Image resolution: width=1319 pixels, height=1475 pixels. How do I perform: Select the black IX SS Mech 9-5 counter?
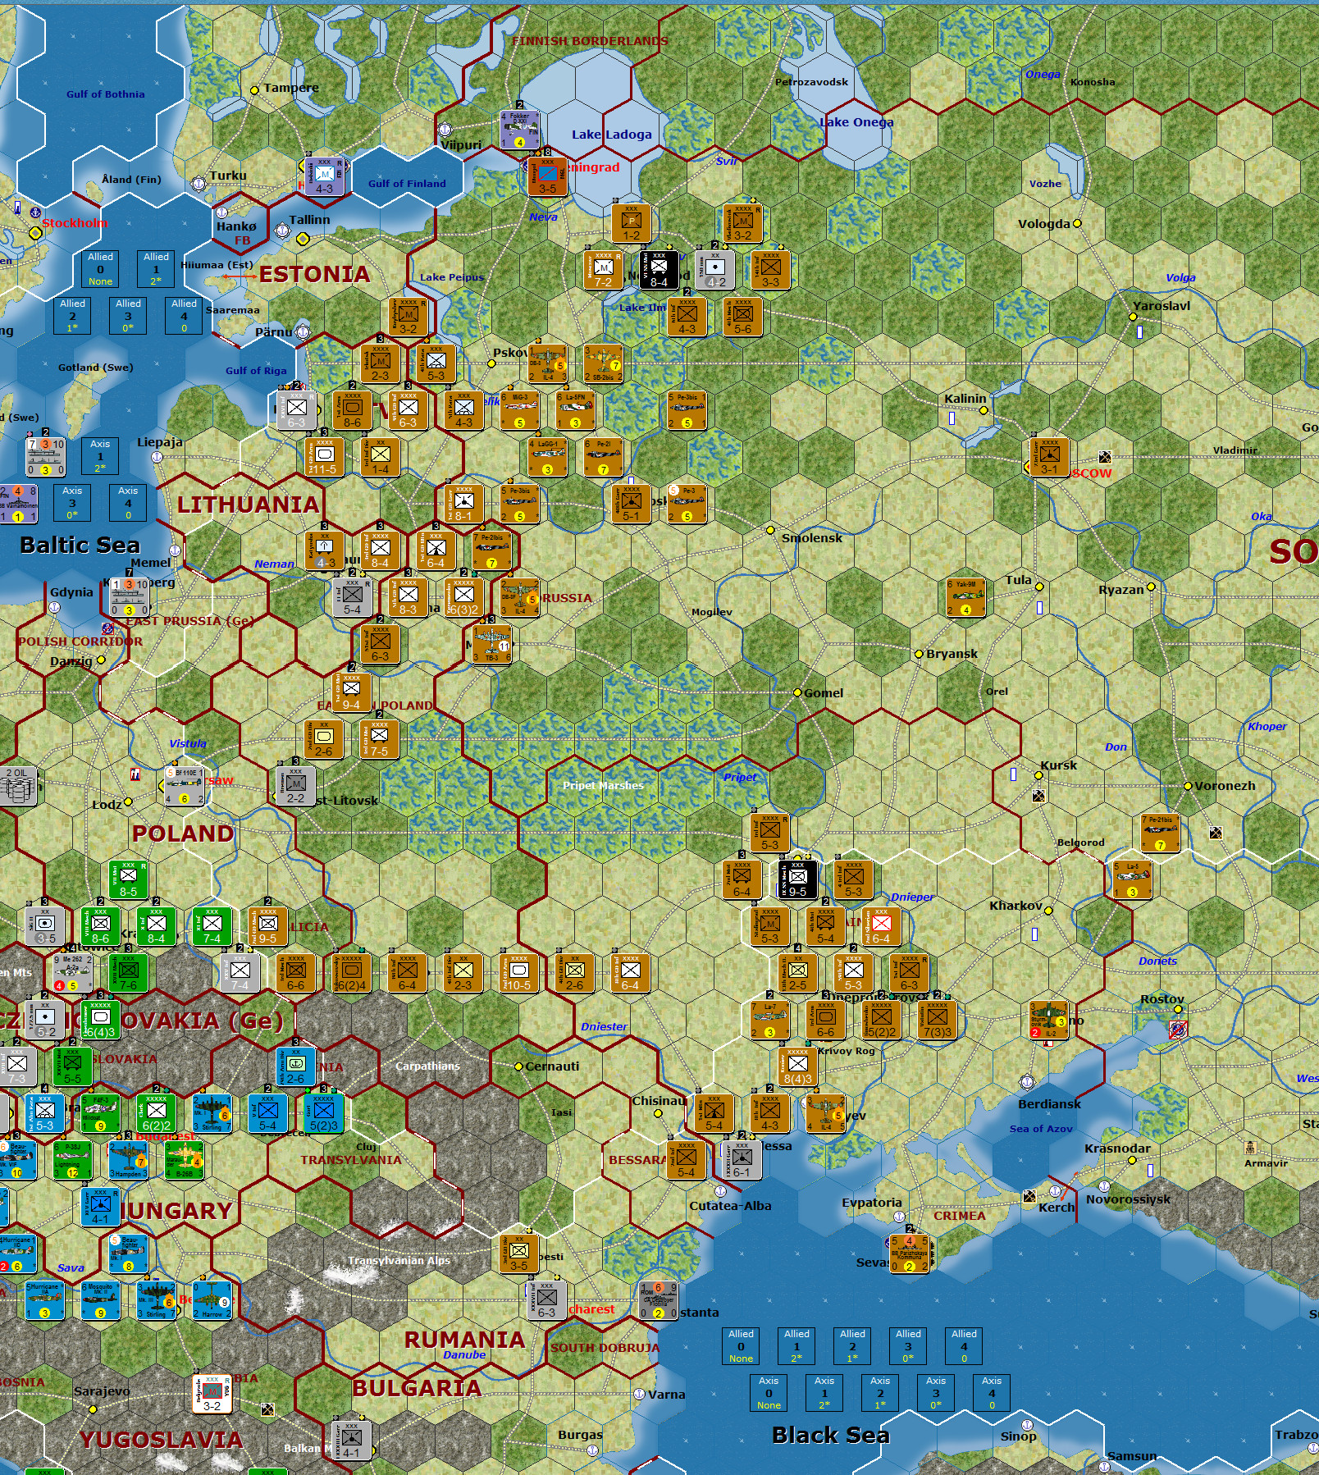(797, 879)
